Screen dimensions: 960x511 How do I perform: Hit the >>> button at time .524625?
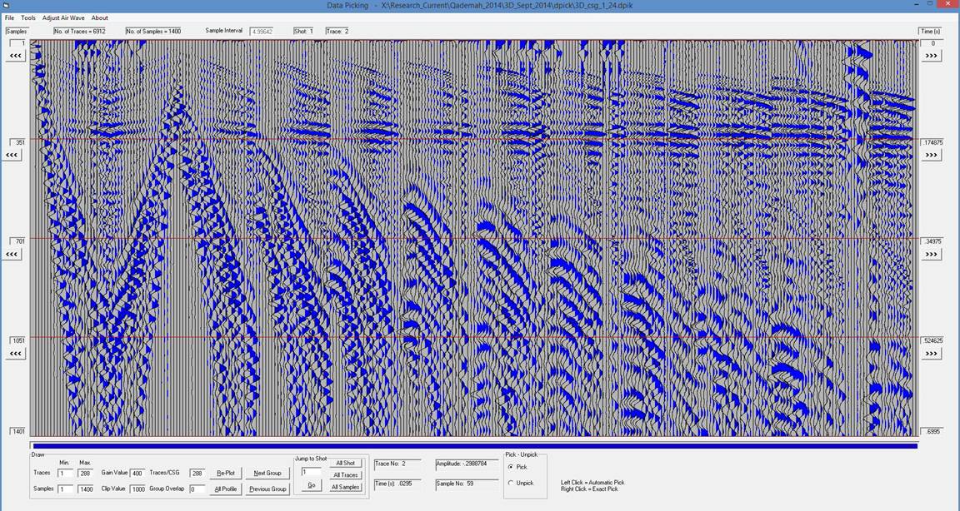[931, 353]
